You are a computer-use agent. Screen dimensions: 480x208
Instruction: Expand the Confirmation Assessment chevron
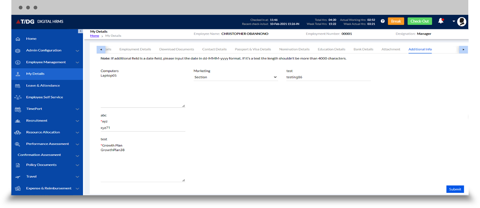click(x=77, y=156)
